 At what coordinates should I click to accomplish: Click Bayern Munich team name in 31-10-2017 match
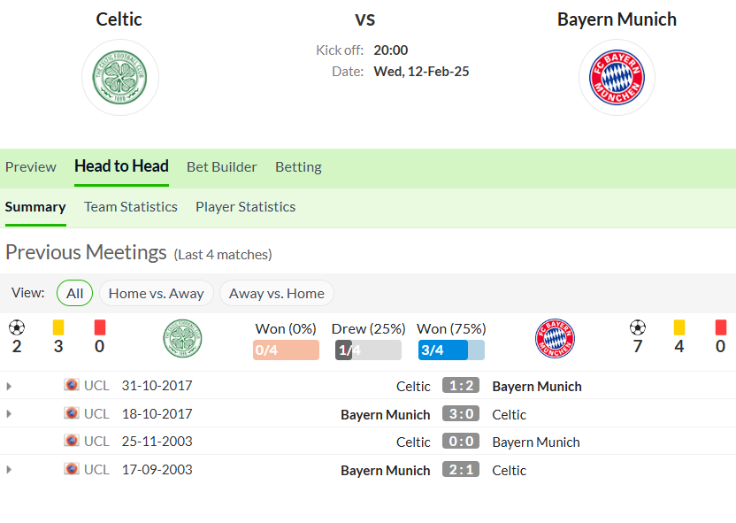click(536, 387)
